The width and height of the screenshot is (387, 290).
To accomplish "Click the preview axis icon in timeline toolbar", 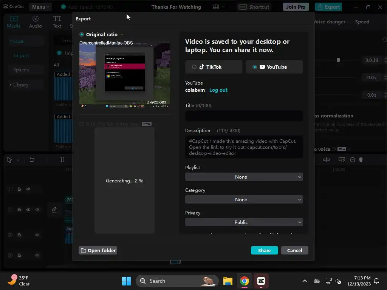I will (342, 160).
